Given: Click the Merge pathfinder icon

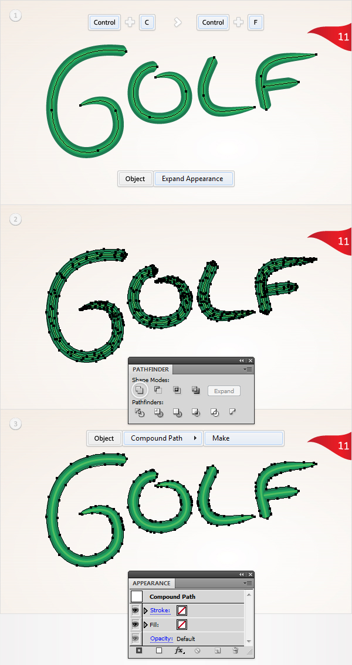Looking at the screenshot, I should click(x=177, y=412).
